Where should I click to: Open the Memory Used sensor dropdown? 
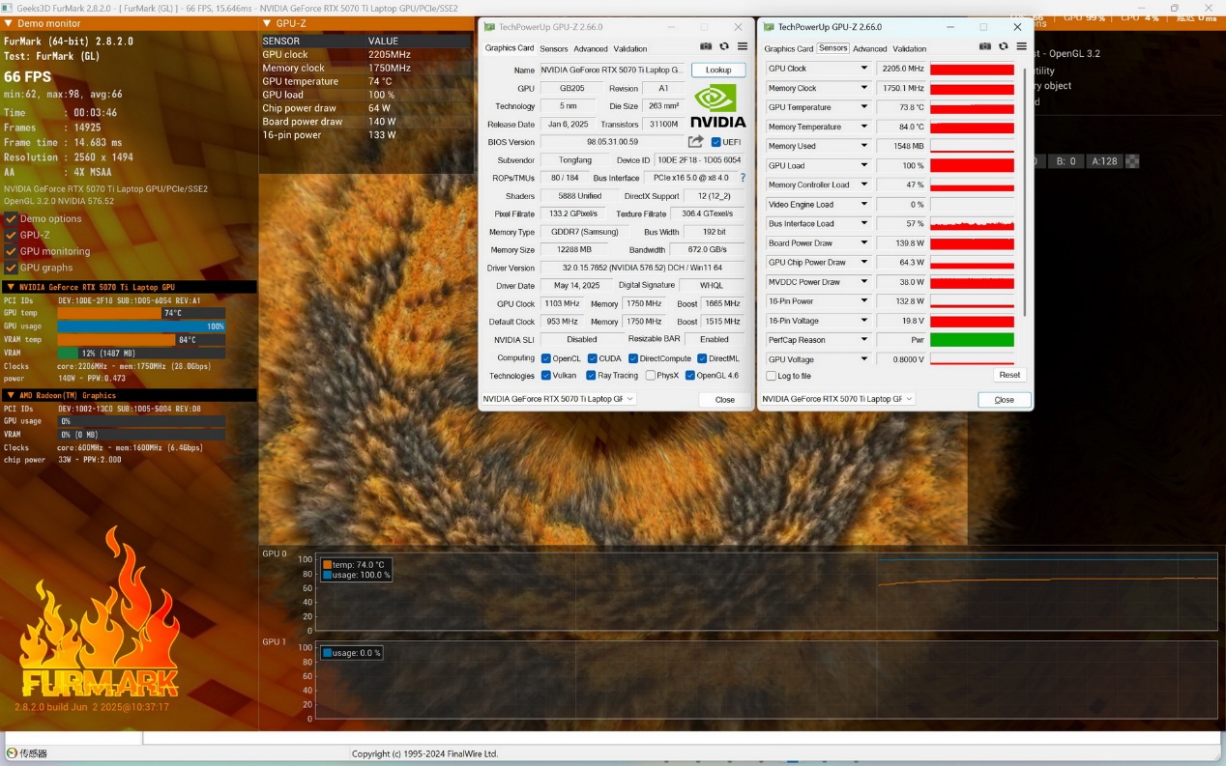click(x=864, y=146)
